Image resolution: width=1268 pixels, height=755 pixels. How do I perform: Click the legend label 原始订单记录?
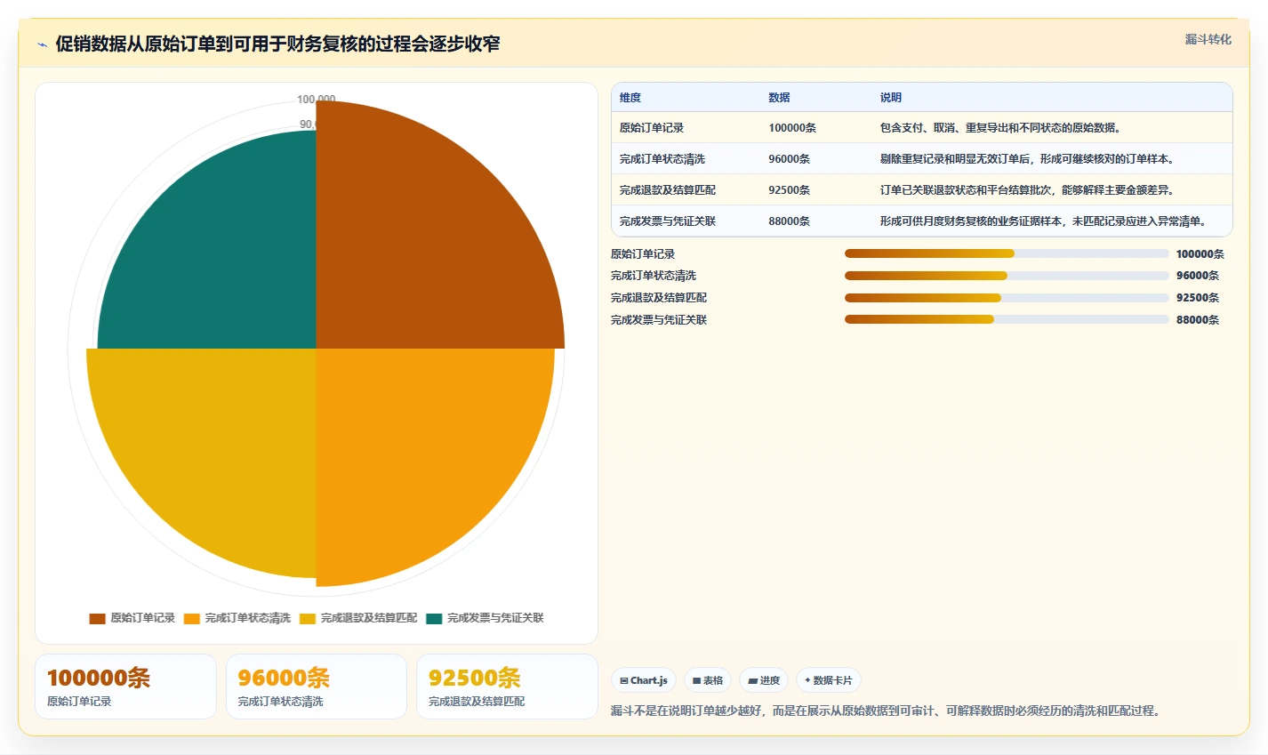tap(142, 618)
